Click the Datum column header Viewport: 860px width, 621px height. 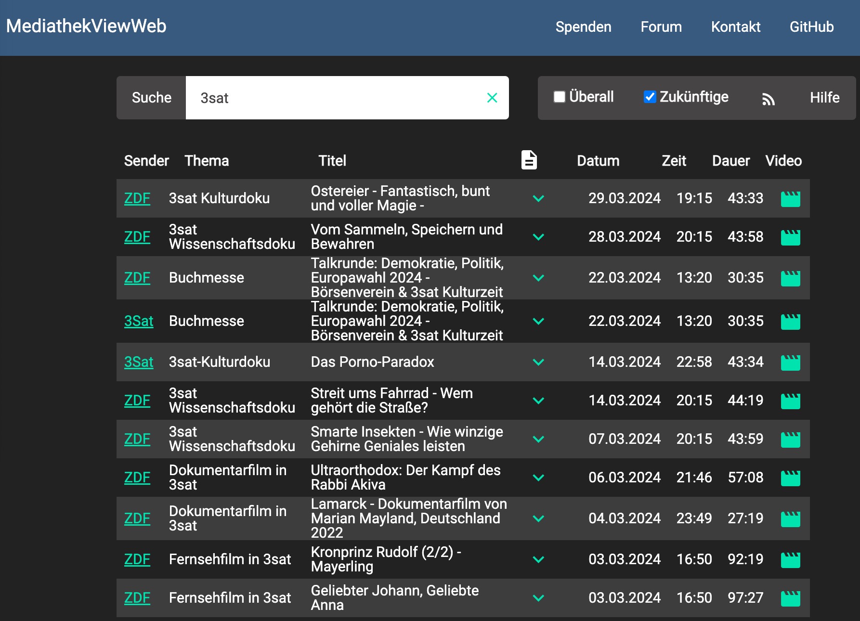pos(598,161)
